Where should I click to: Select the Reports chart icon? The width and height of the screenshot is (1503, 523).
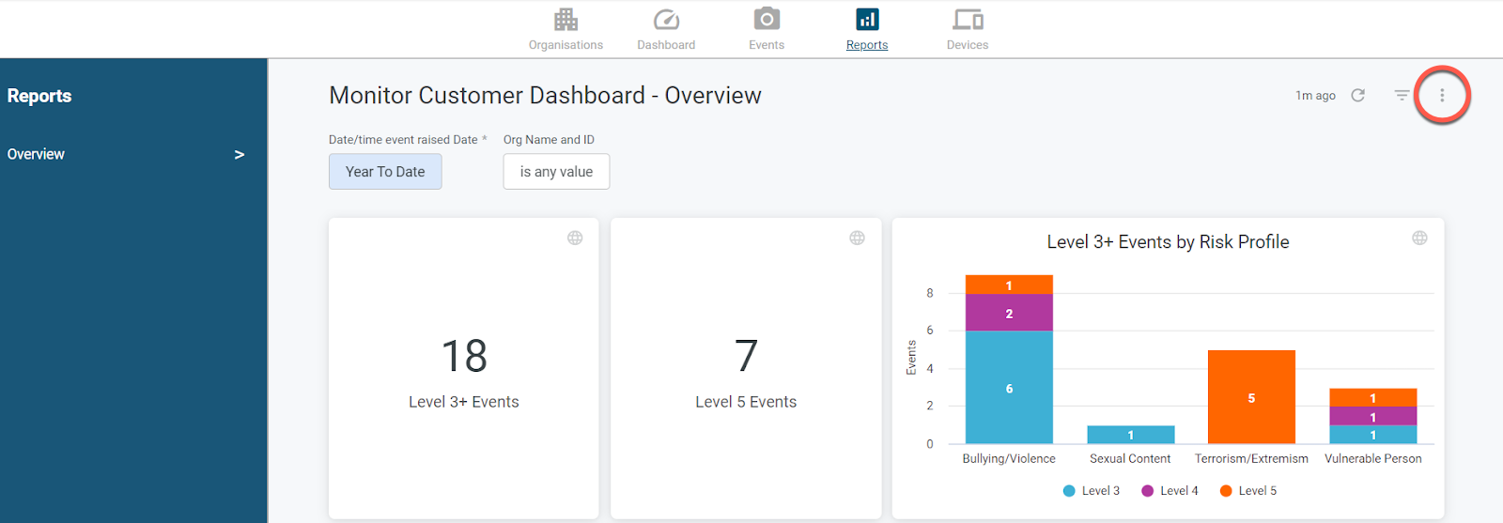pyautogui.click(x=867, y=19)
